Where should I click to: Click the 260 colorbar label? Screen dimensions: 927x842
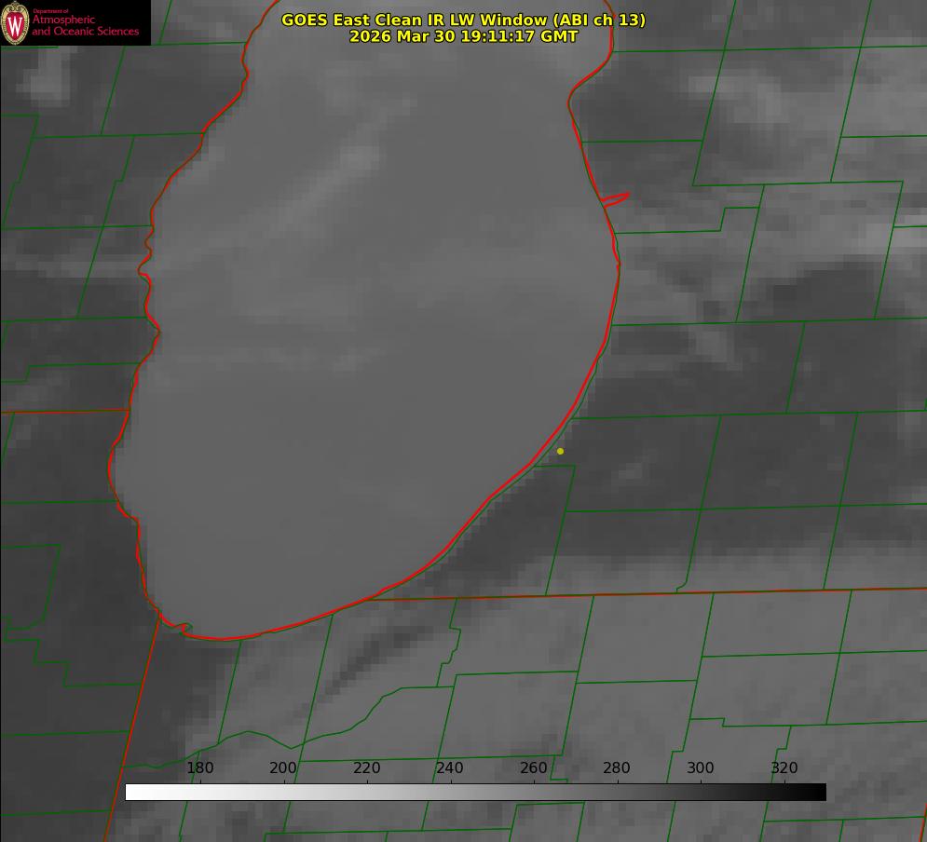[533, 767]
